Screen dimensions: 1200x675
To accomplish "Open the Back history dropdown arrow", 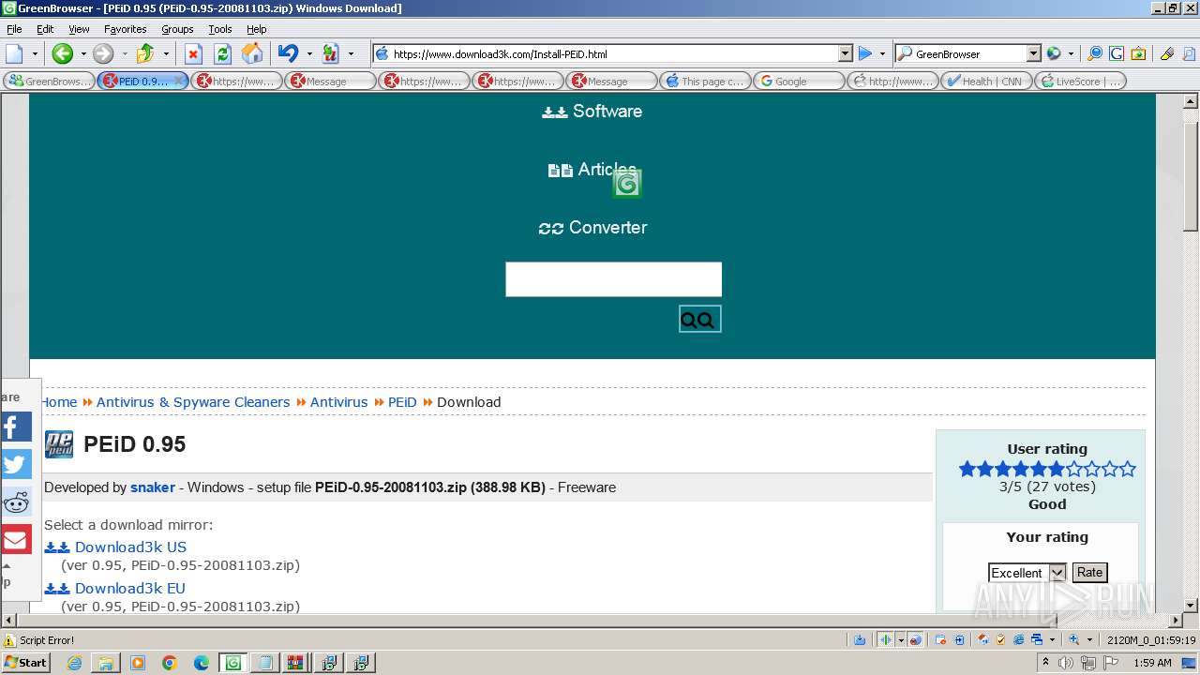I will (x=82, y=53).
